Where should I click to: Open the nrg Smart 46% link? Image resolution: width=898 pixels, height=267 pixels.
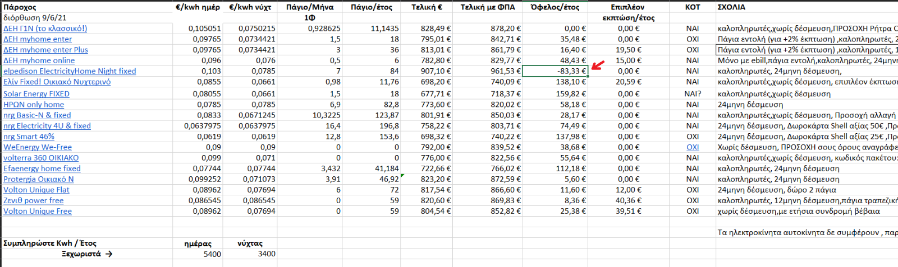[29, 137]
